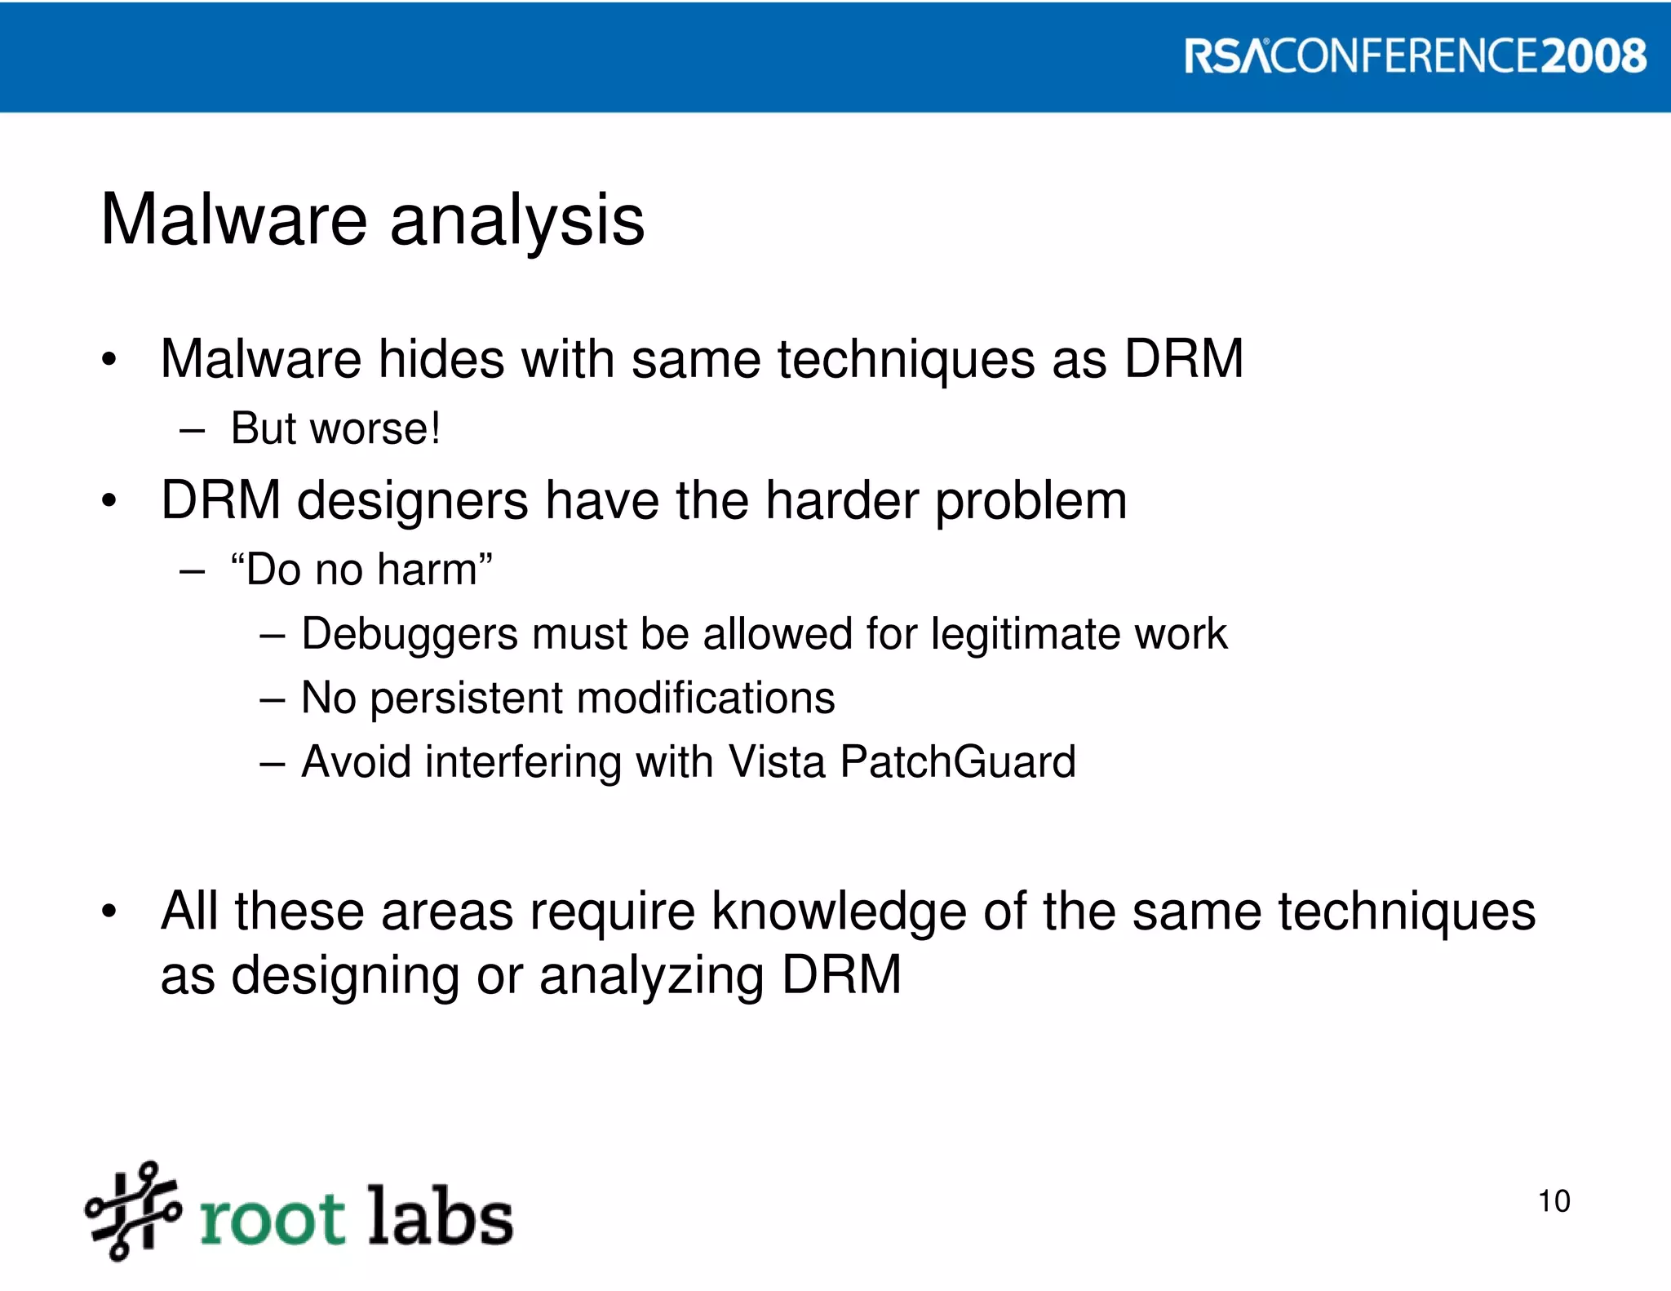Click the blue header banner
Image resolution: width=1671 pixels, height=1291 pixels.
point(571,57)
